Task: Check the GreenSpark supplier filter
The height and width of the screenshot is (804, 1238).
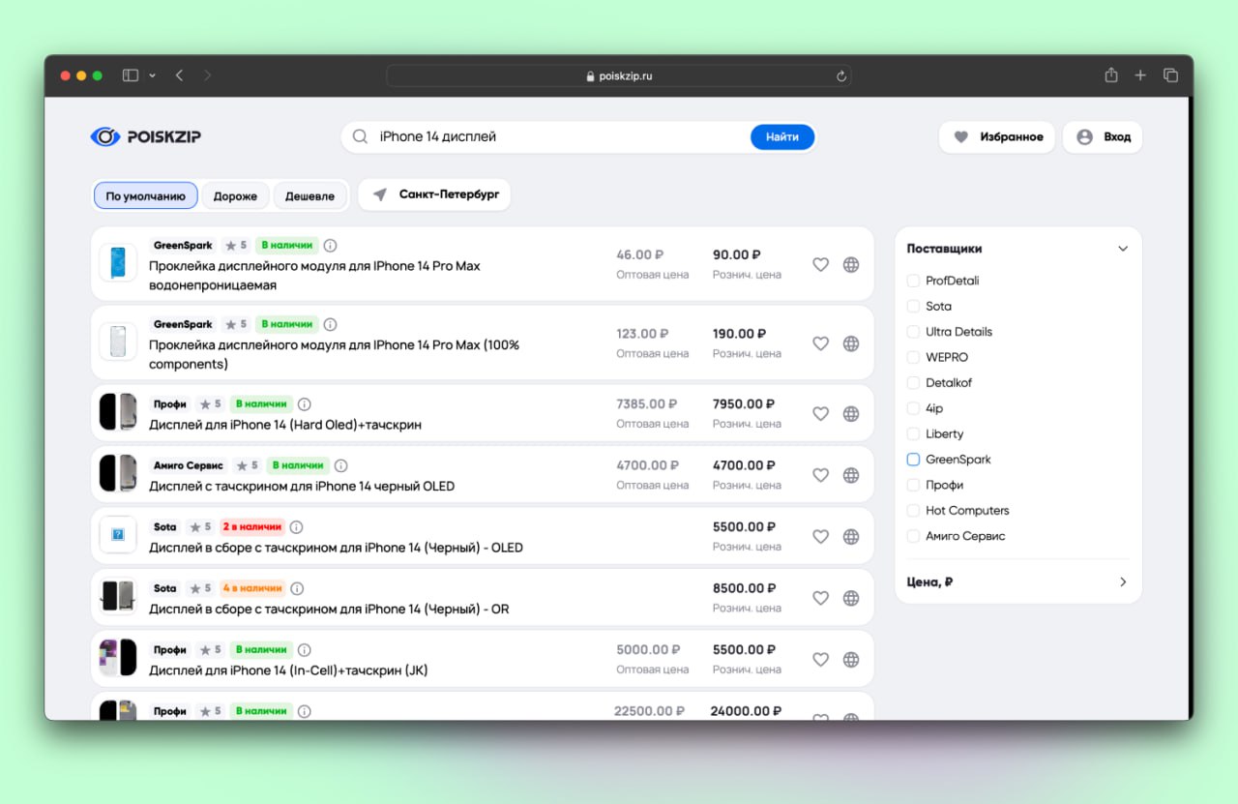Action: tap(913, 460)
